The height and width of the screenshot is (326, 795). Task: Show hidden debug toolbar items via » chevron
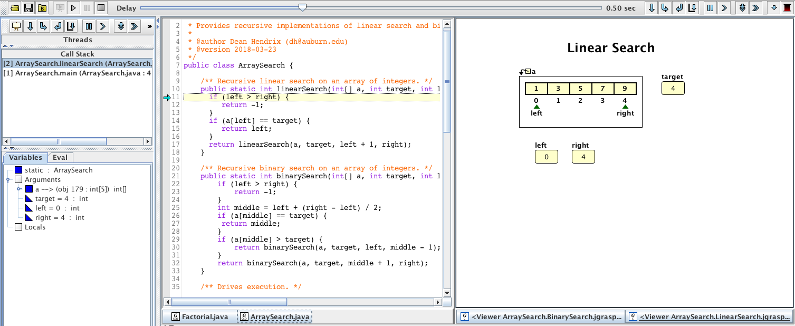[149, 26]
